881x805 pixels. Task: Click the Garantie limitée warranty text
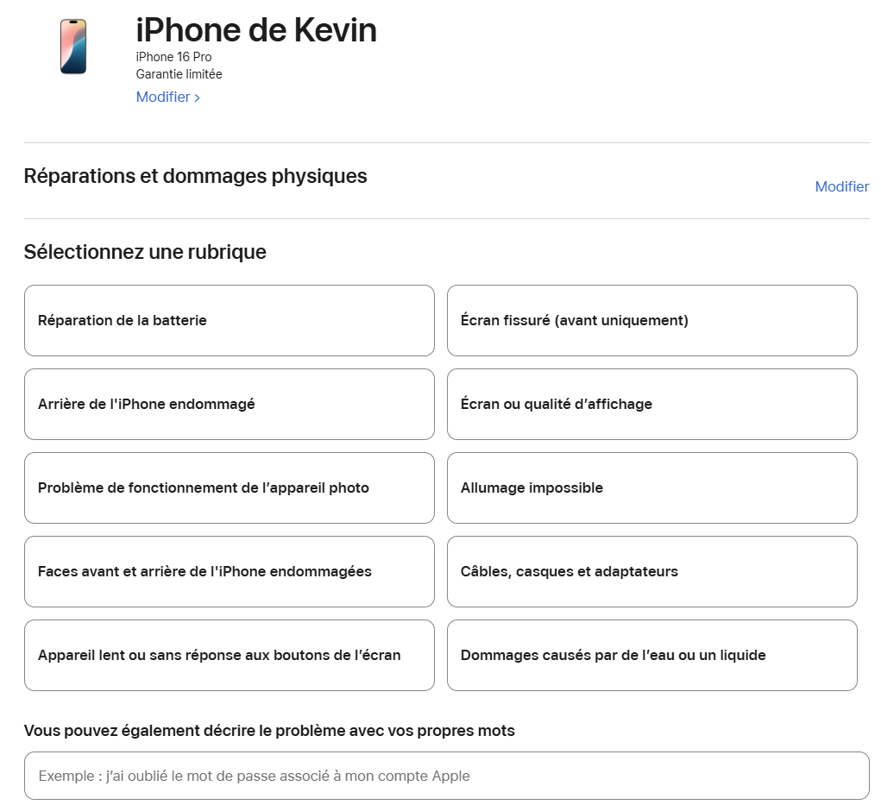pyautogui.click(x=179, y=74)
